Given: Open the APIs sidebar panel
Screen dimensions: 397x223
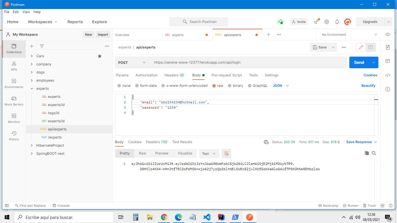Looking at the screenshot, I should (x=14, y=66).
